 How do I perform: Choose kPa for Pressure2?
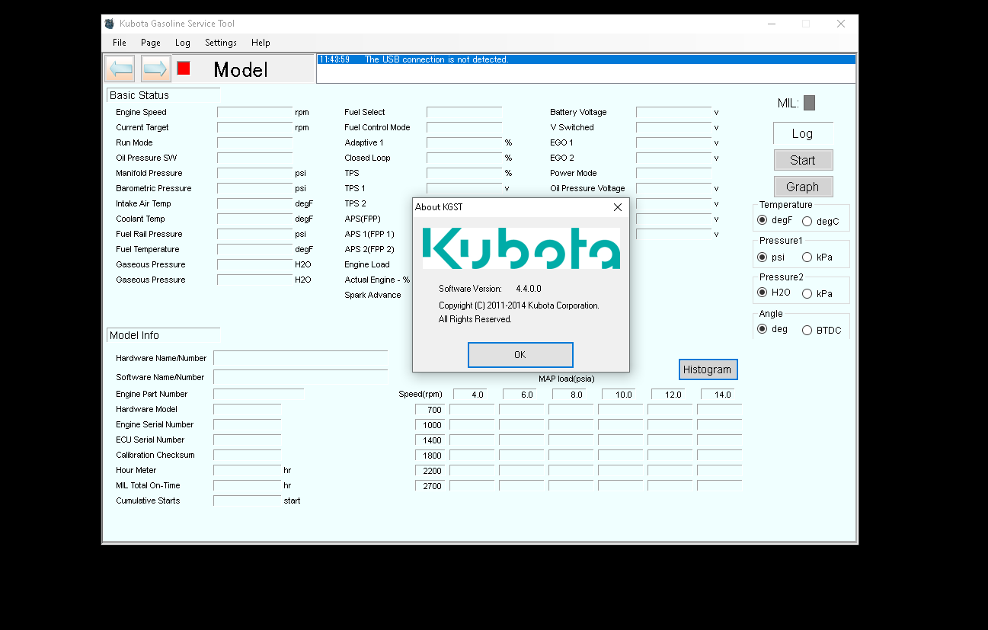817,293
